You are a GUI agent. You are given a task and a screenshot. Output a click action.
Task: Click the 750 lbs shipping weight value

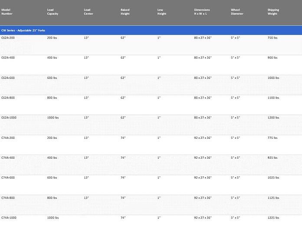[x=272, y=38]
